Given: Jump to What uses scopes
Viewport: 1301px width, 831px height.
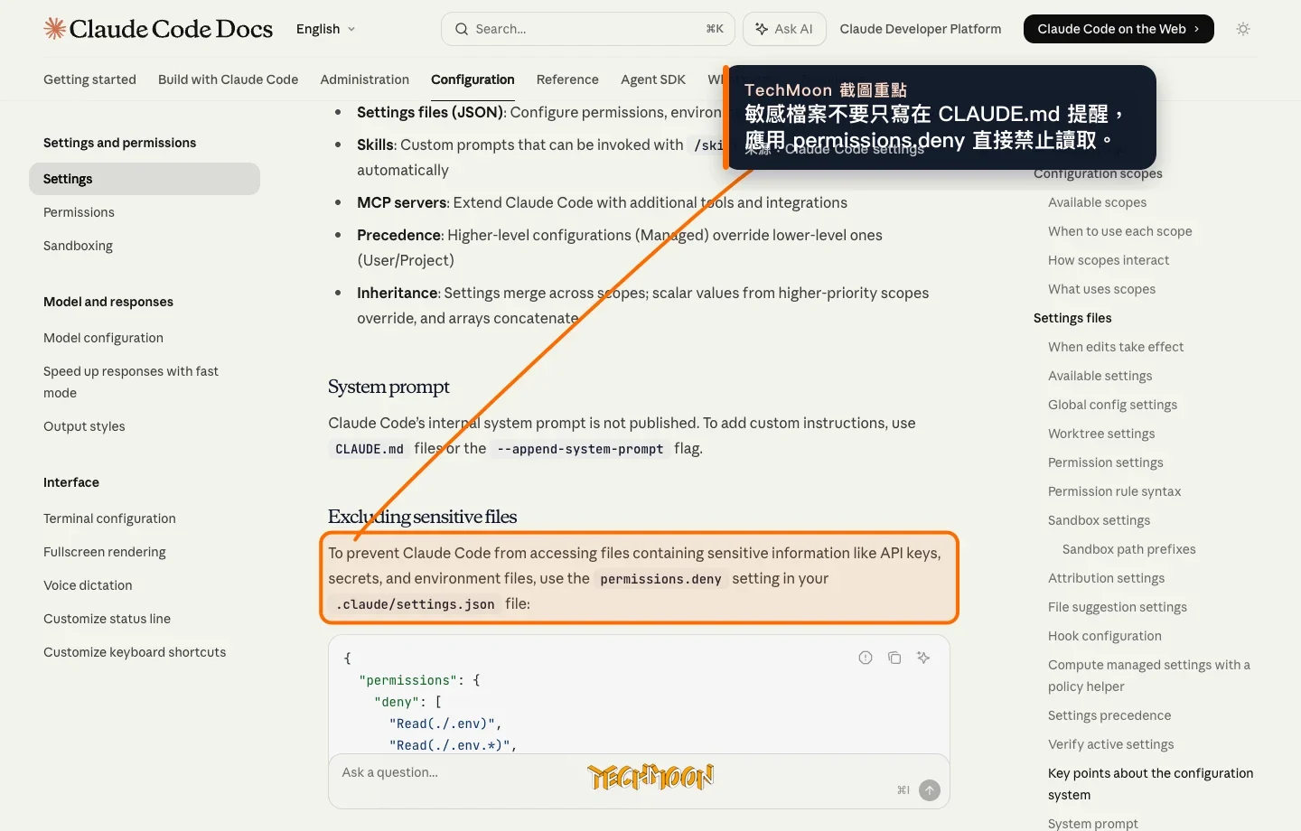Looking at the screenshot, I should coord(1101,289).
